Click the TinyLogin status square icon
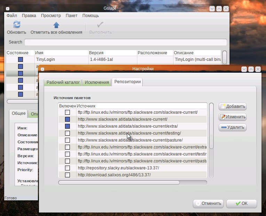Viewport: 266px width, 216px height. (x=21, y=59)
